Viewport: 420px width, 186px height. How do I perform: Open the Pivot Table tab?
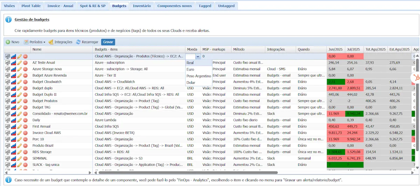click(31, 6)
